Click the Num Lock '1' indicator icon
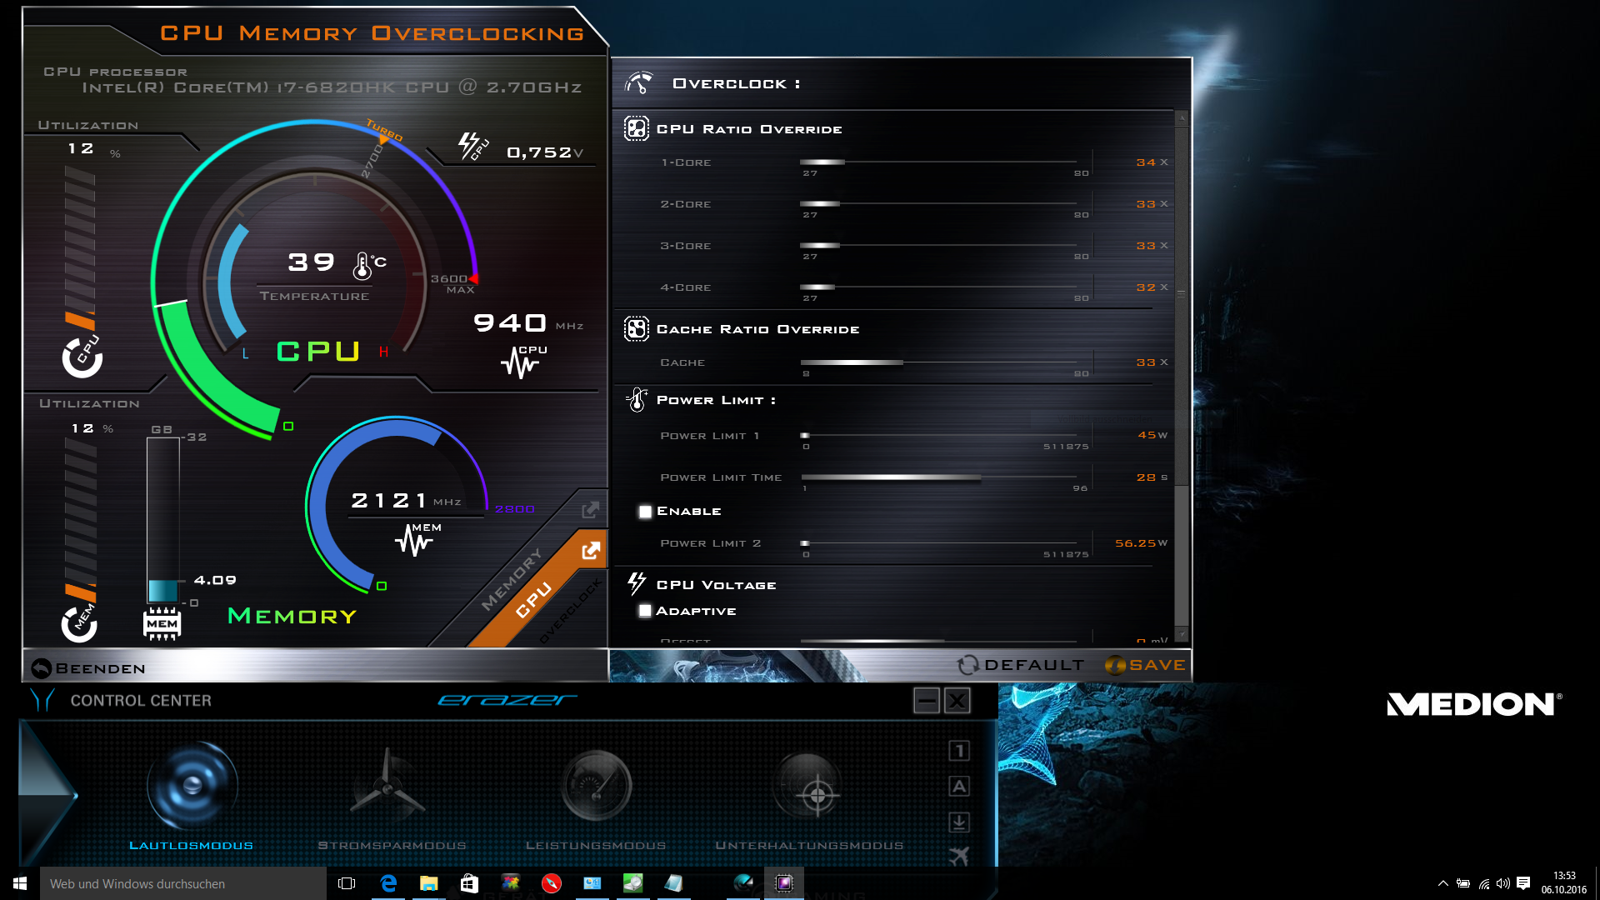 (x=959, y=751)
